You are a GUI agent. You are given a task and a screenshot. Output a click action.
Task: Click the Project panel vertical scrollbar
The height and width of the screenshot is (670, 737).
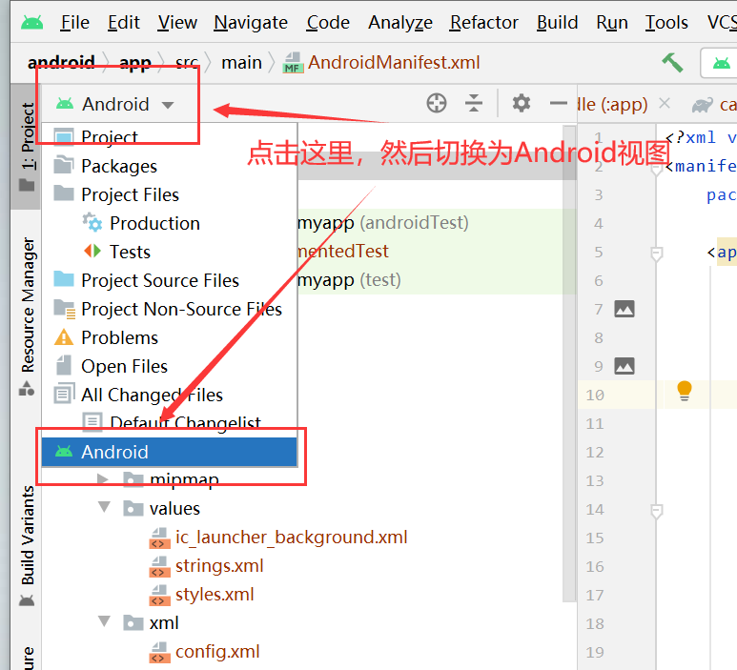[569, 363]
